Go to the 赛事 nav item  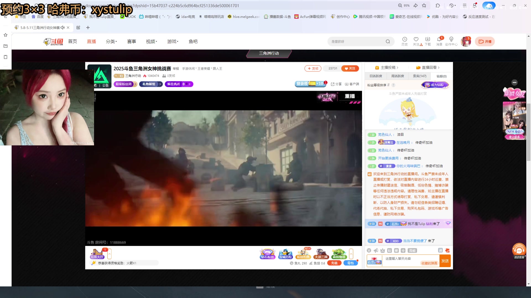[x=131, y=41]
